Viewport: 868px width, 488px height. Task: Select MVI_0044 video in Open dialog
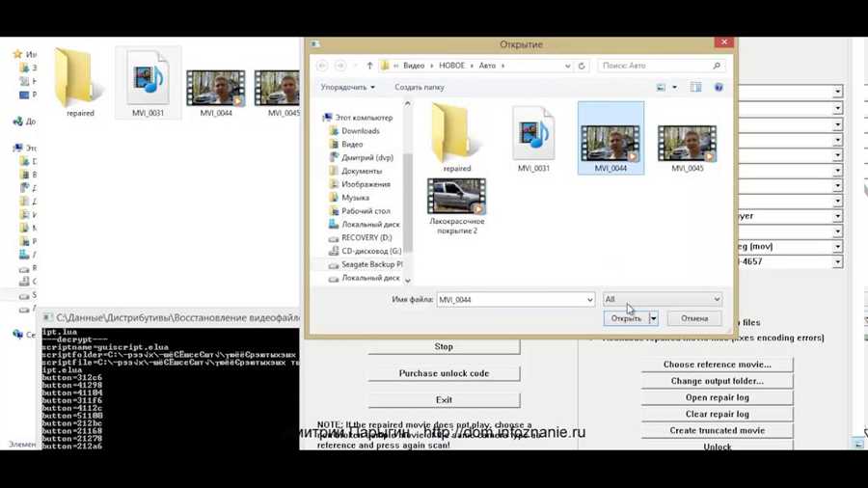610,138
